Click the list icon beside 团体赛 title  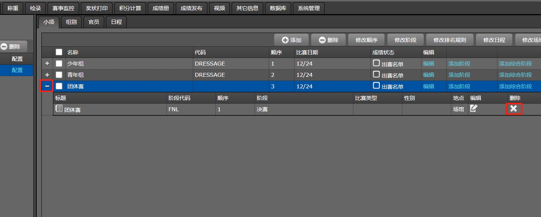pyautogui.click(x=58, y=108)
